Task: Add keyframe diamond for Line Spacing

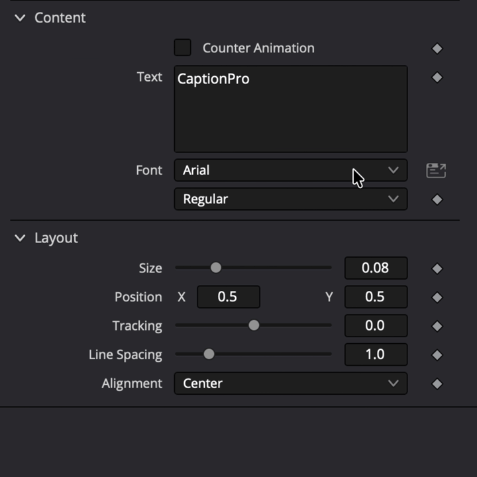Action: coord(437,355)
